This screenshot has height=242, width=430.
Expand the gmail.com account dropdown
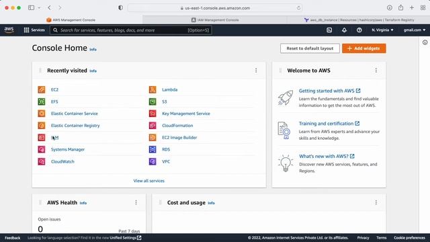pyautogui.click(x=415, y=30)
